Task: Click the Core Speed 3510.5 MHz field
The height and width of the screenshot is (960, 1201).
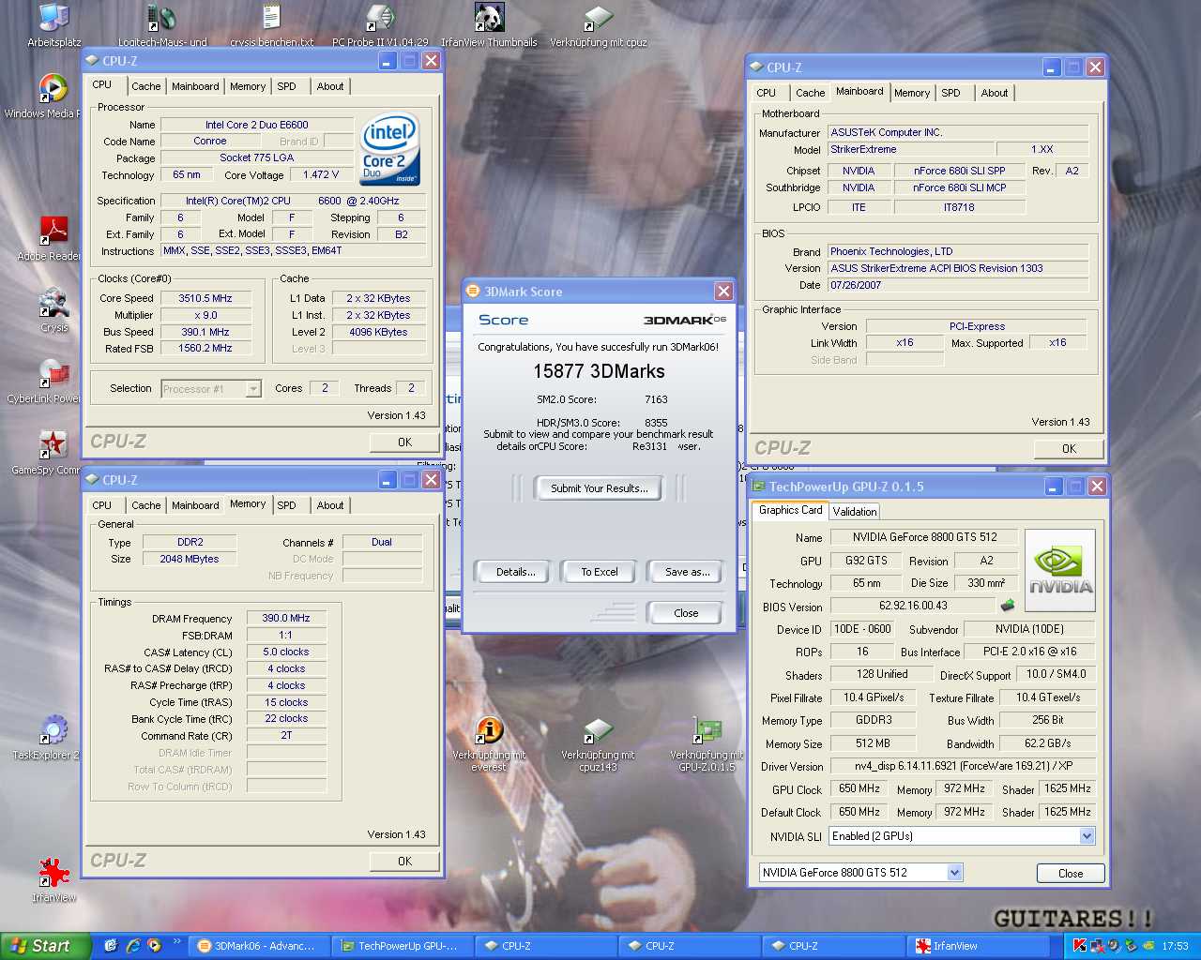Action: [x=206, y=298]
